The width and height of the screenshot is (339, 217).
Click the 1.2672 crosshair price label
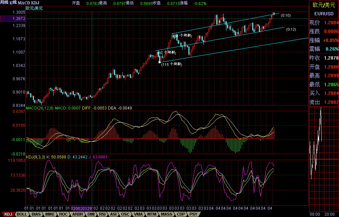tap(13, 19)
